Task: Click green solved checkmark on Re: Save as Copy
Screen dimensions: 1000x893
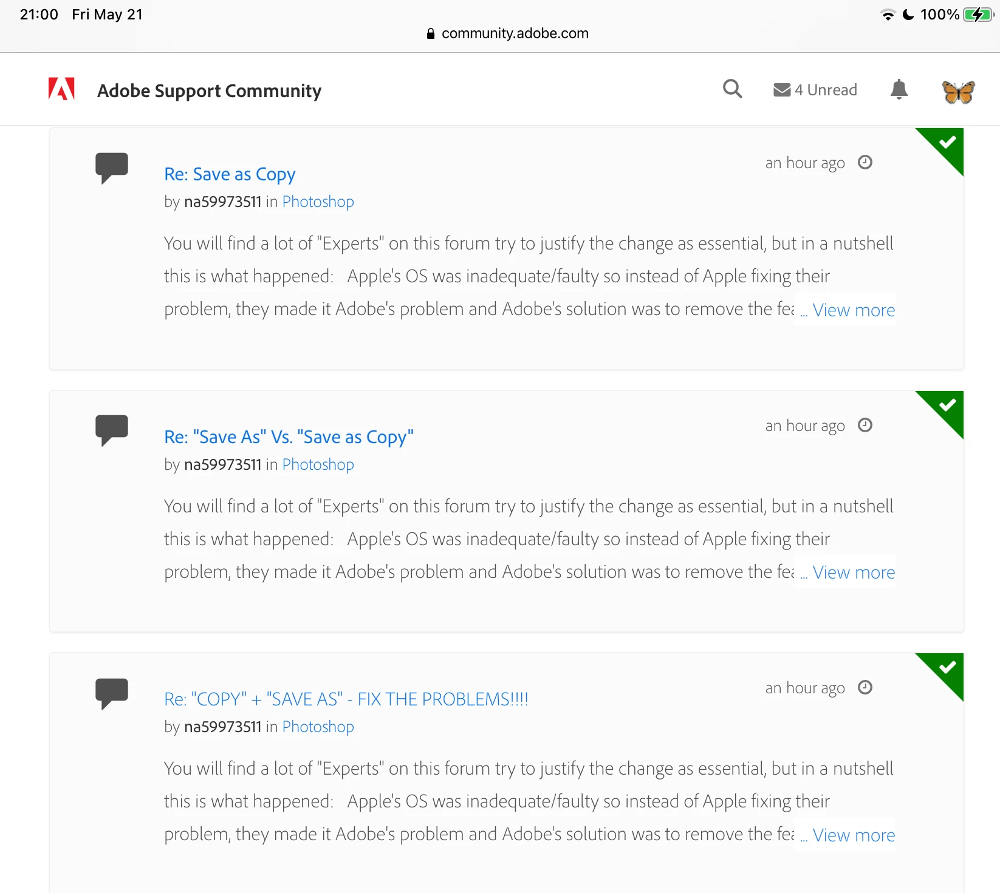Action: tap(947, 144)
